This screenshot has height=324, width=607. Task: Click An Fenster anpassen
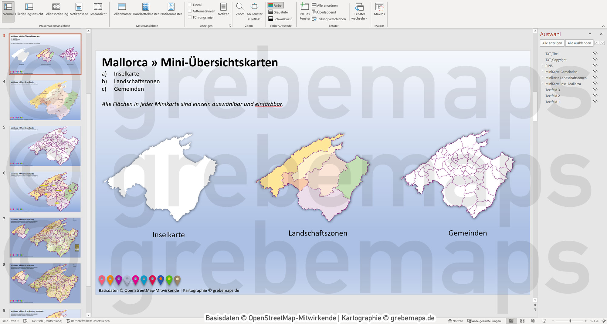click(255, 11)
